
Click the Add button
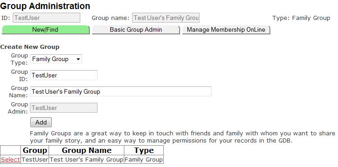(x=41, y=122)
